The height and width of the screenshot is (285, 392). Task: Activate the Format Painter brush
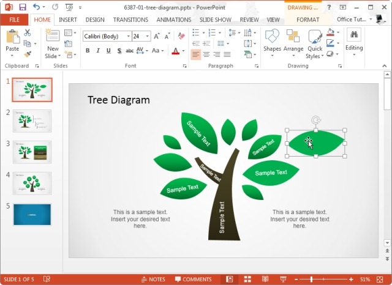[28, 54]
